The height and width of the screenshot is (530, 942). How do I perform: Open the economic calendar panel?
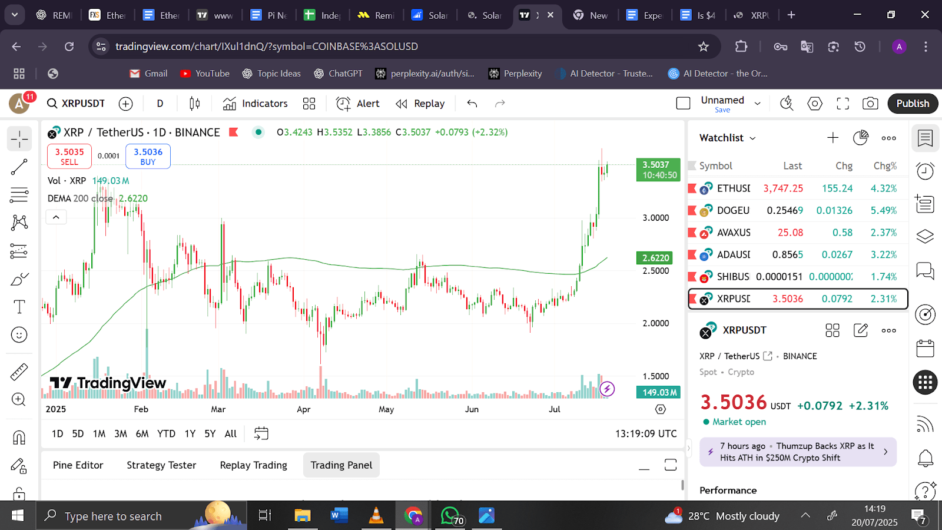point(926,348)
